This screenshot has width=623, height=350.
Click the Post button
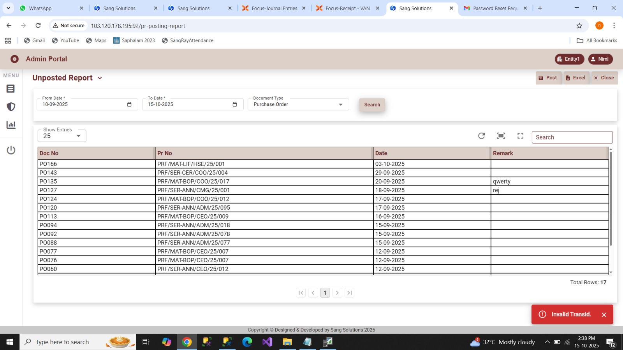pyautogui.click(x=548, y=78)
